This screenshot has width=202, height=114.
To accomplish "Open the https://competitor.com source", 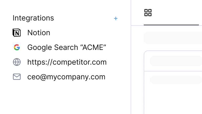I will point(67,62).
